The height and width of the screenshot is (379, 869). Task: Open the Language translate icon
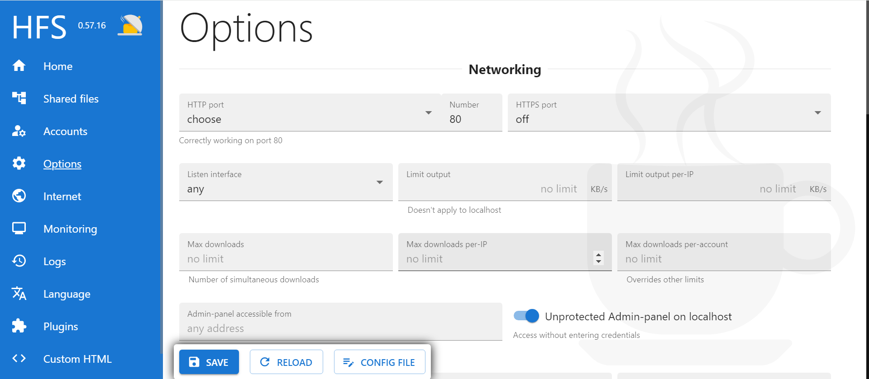pos(19,294)
